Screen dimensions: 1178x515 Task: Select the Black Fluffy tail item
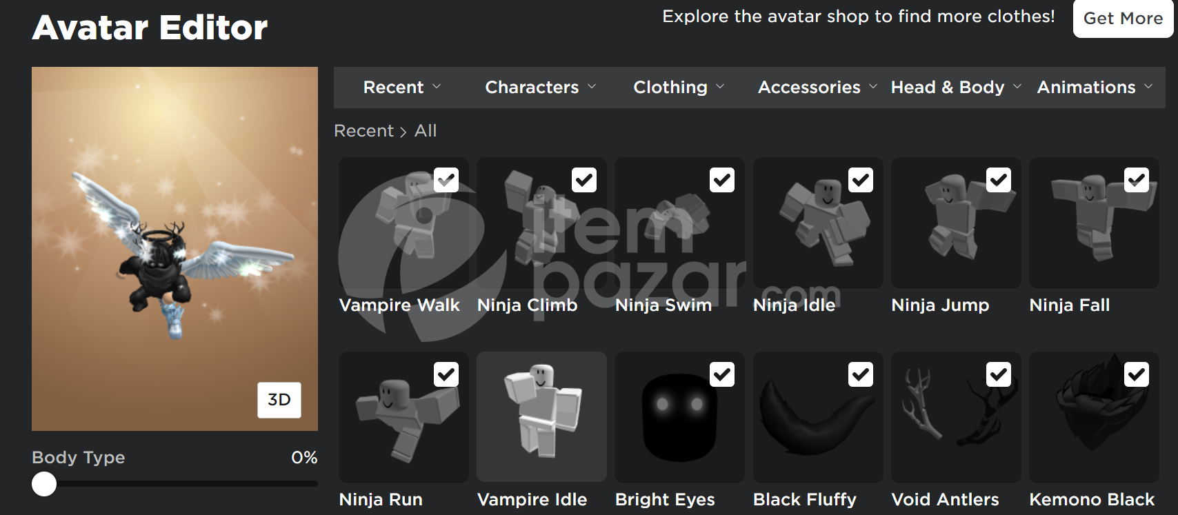(818, 417)
